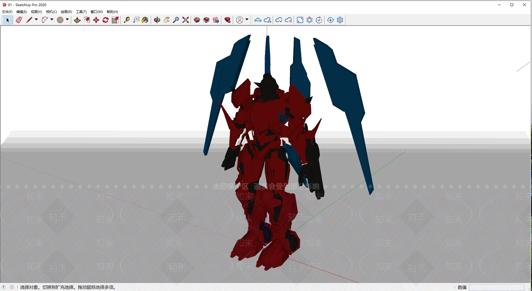
Task: Click the circular download arrow icon
Action: point(331,20)
